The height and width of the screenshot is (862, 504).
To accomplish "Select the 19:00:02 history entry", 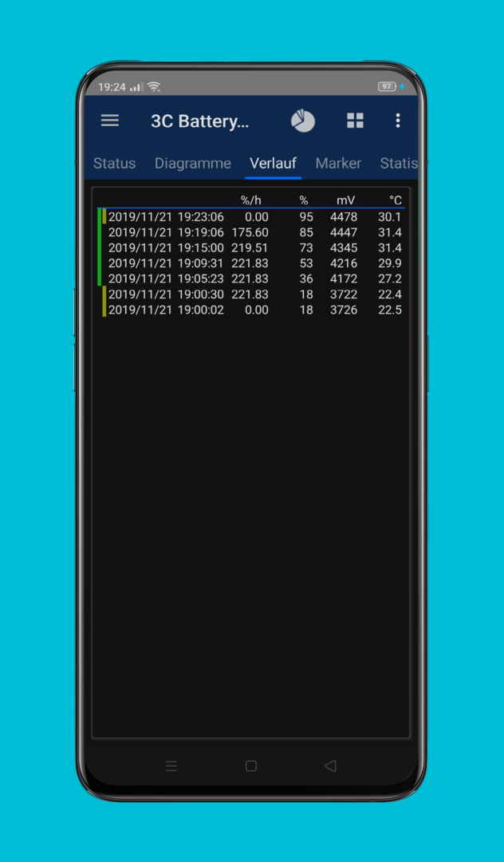I will pos(250,310).
